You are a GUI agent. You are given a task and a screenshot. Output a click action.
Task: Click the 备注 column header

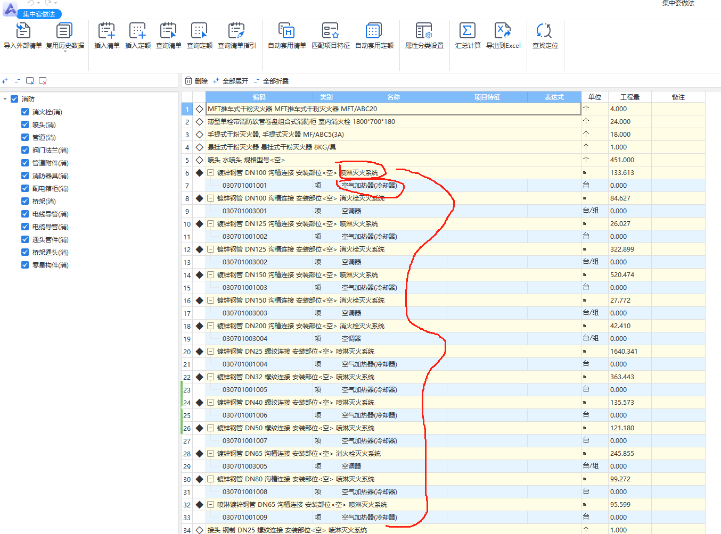tap(678, 97)
